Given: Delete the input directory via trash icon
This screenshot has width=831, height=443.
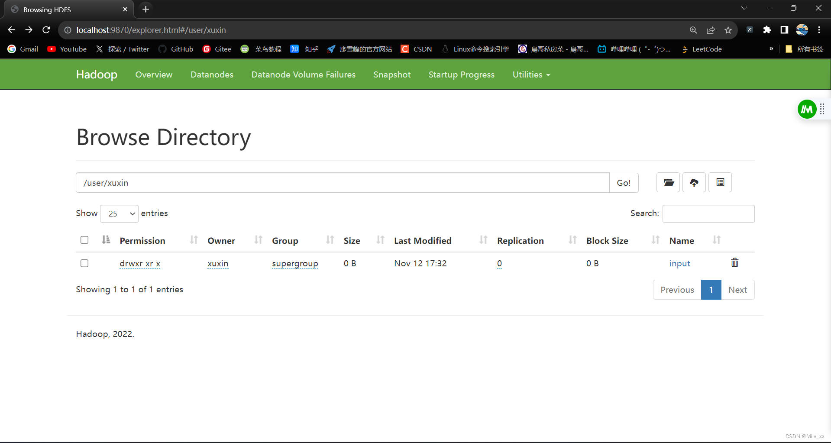Looking at the screenshot, I should [x=734, y=262].
